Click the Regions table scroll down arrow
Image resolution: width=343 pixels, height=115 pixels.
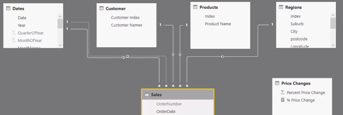tap(333, 45)
